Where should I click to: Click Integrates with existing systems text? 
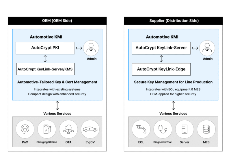point(57,89)
